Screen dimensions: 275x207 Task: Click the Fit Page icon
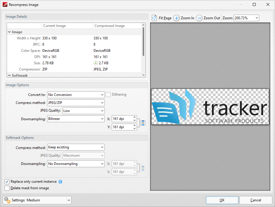coord(154,18)
